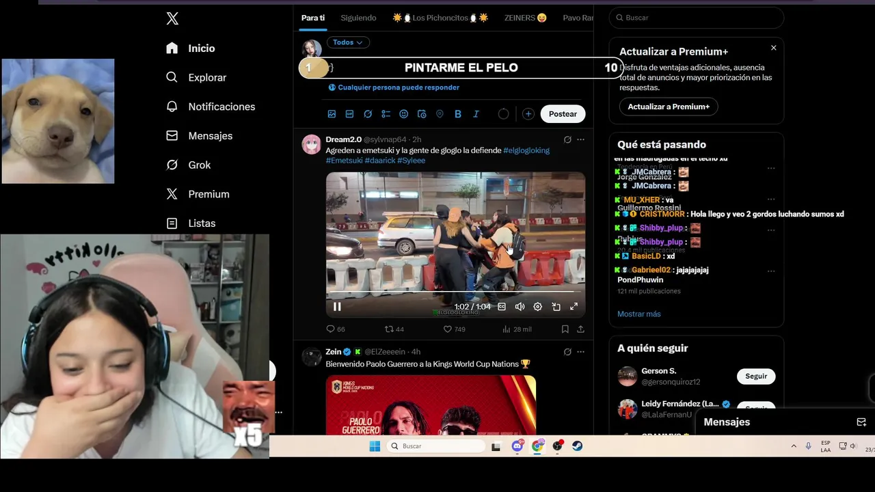Open Listas in the sidebar
This screenshot has width=875, height=492.
click(x=191, y=223)
